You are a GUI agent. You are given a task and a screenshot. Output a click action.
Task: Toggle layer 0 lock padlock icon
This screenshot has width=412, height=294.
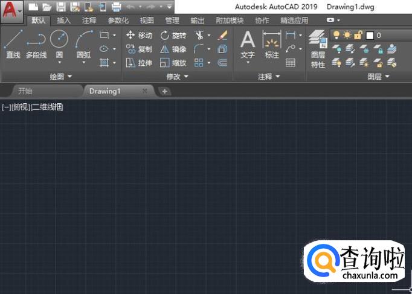358,35
